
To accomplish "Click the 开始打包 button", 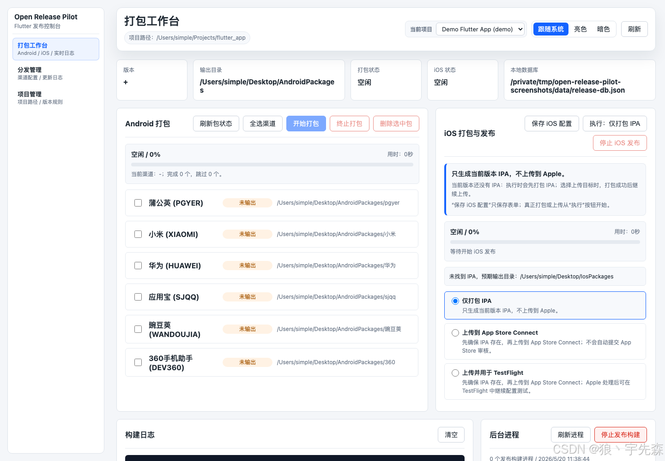I will tap(306, 124).
